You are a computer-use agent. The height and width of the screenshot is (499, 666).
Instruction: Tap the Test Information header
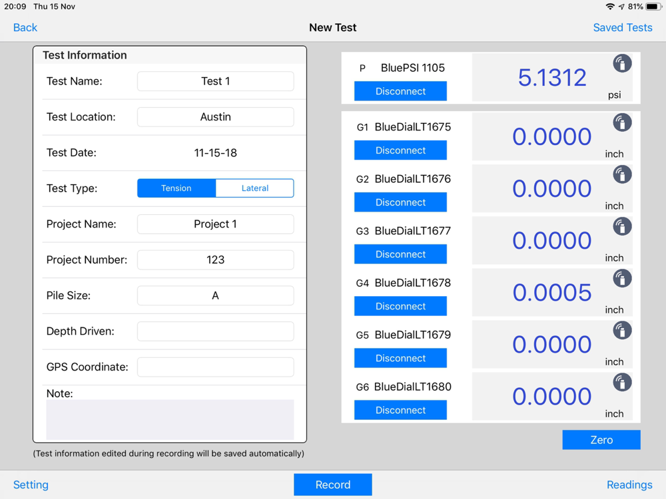click(85, 55)
